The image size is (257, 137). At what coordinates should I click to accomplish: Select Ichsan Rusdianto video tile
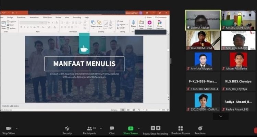pyautogui.click(x=238, y=61)
